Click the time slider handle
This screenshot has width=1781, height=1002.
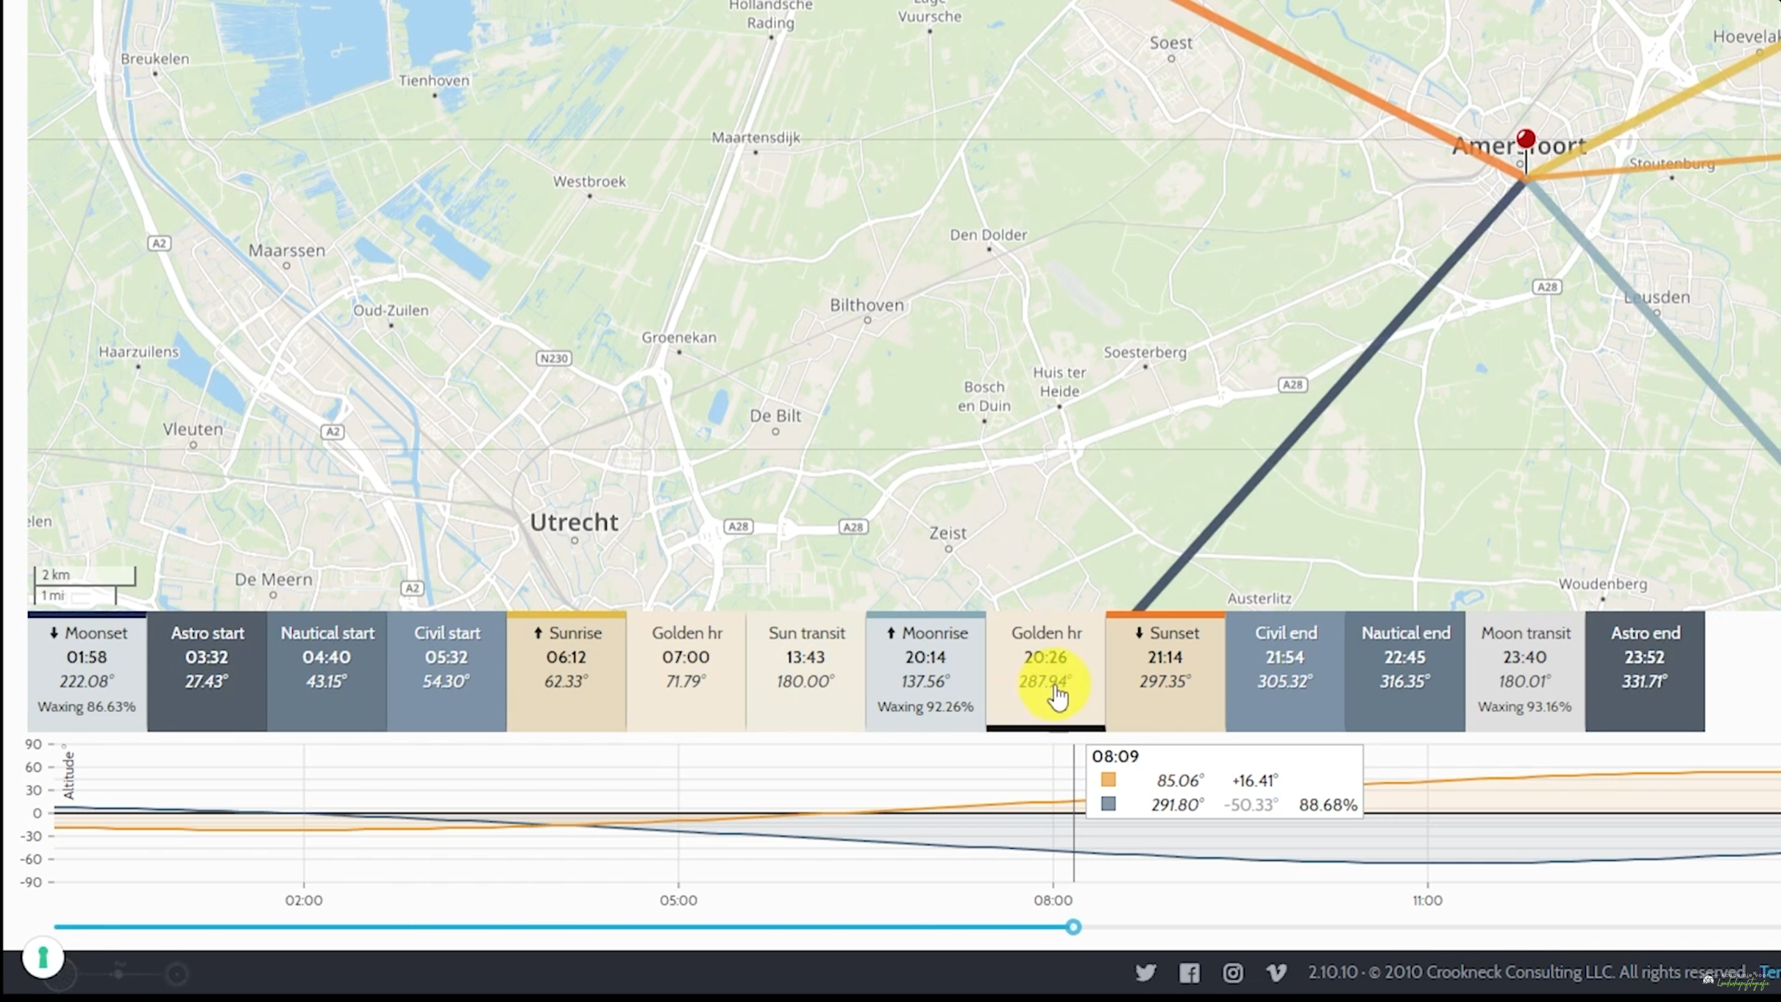1073,927
